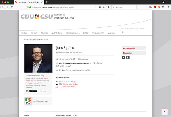Select the Jens Spahn browser tab
The height and width of the screenshot is (117, 171).
(x=29, y=2)
